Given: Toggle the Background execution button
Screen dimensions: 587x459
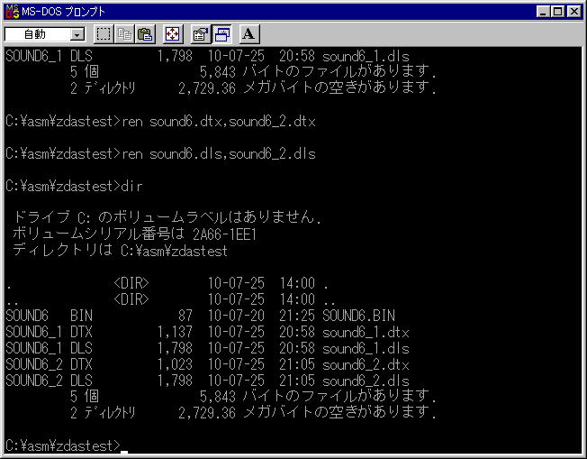Looking at the screenshot, I should point(221,34).
